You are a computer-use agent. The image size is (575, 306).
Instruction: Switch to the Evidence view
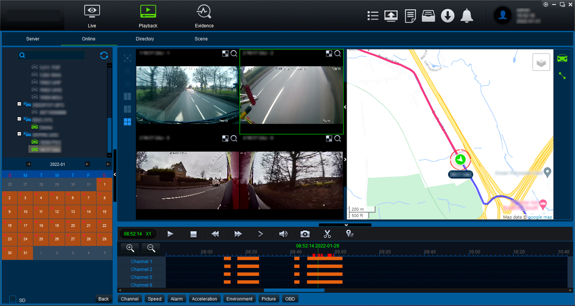coord(204,16)
